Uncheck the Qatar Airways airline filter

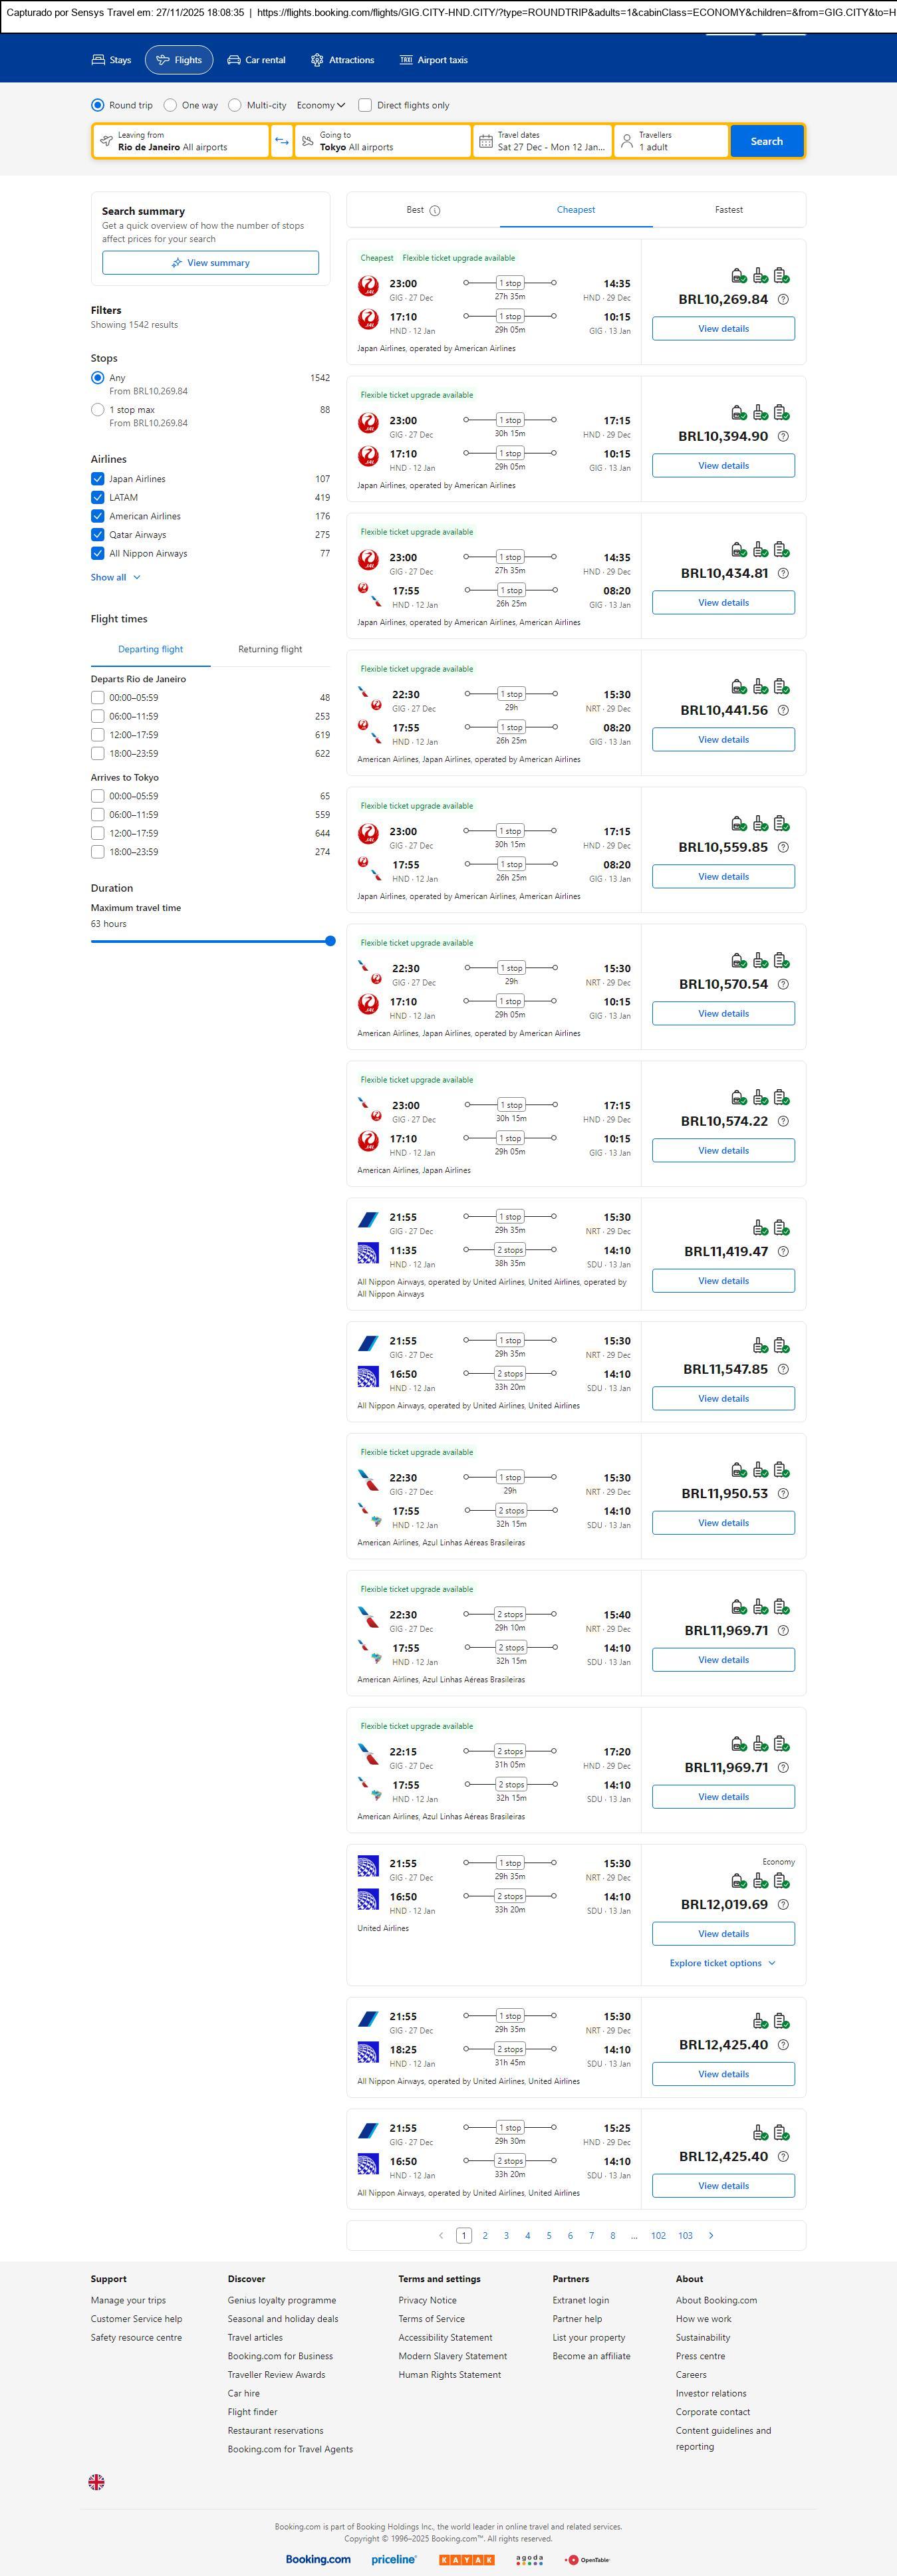pyautogui.click(x=98, y=535)
